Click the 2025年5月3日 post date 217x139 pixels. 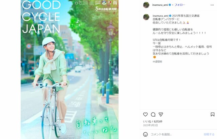(x=151, y=125)
